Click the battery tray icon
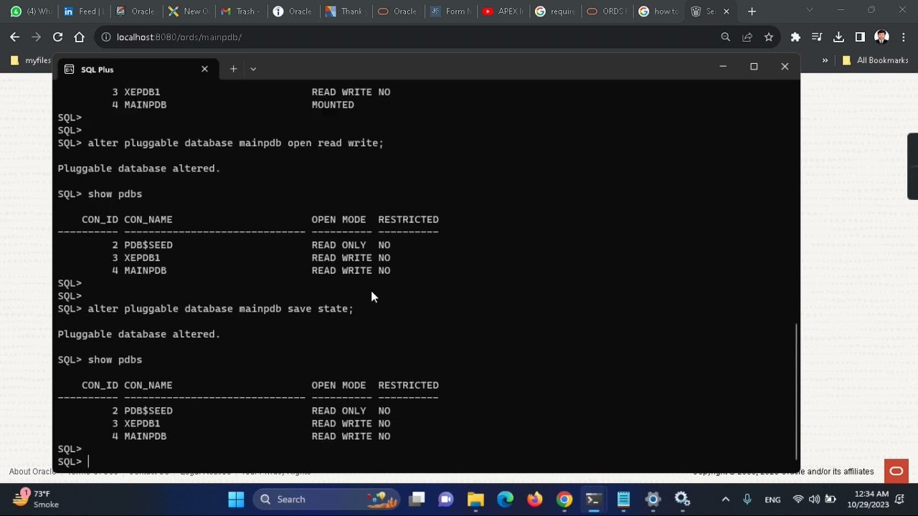The image size is (918, 516). tap(831, 500)
